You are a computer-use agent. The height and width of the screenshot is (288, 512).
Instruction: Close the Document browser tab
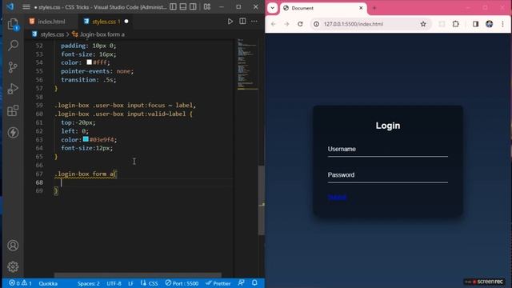[x=361, y=8]
